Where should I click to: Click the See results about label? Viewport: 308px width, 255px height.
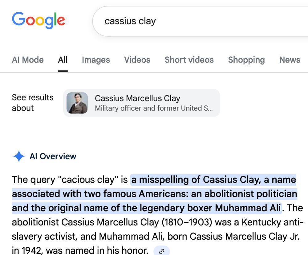pyautogui.click(x=32, y=103)
